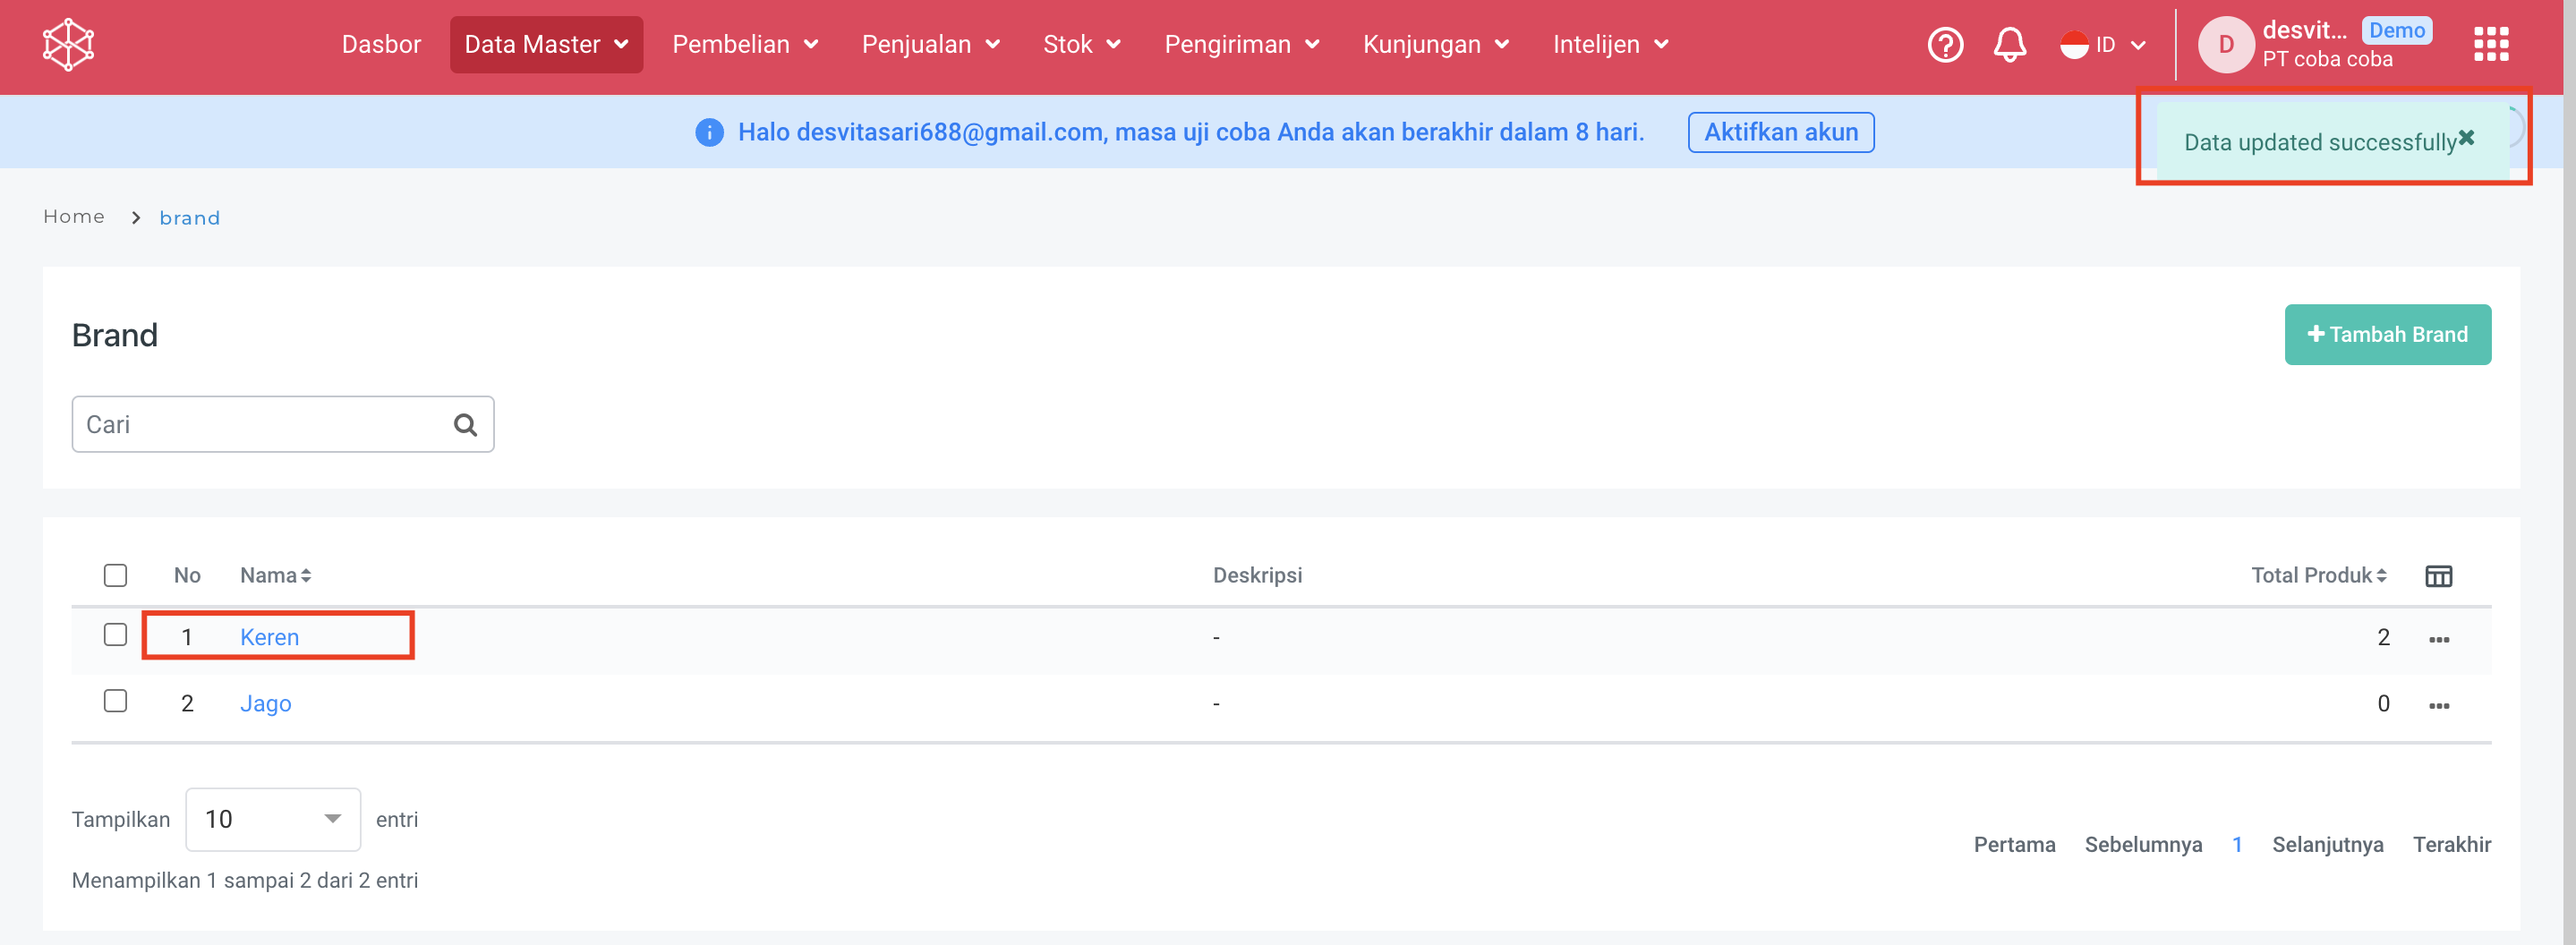Open the apps grid menu icon
Image resolution: width=2576 pixels, height=945 pixels.
pos(2490,45)
